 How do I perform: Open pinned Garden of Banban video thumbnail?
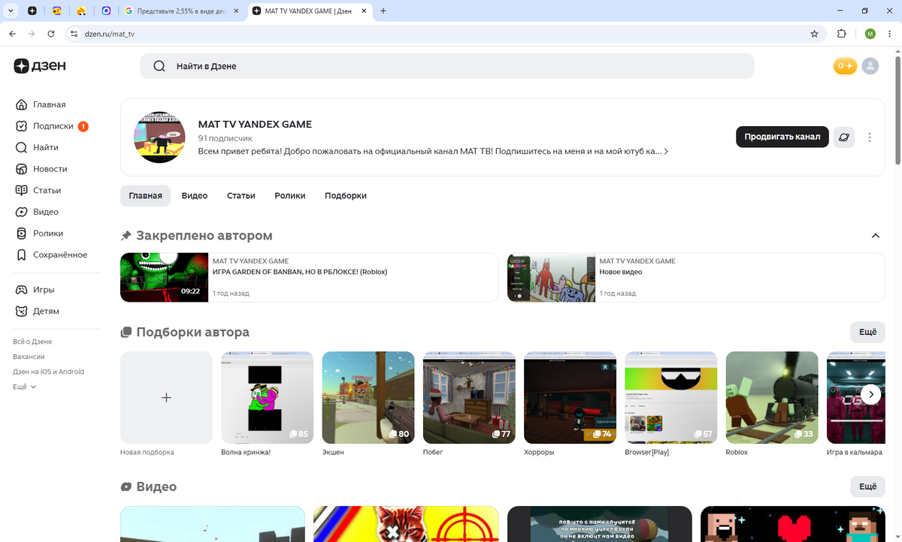pos(164,278)
